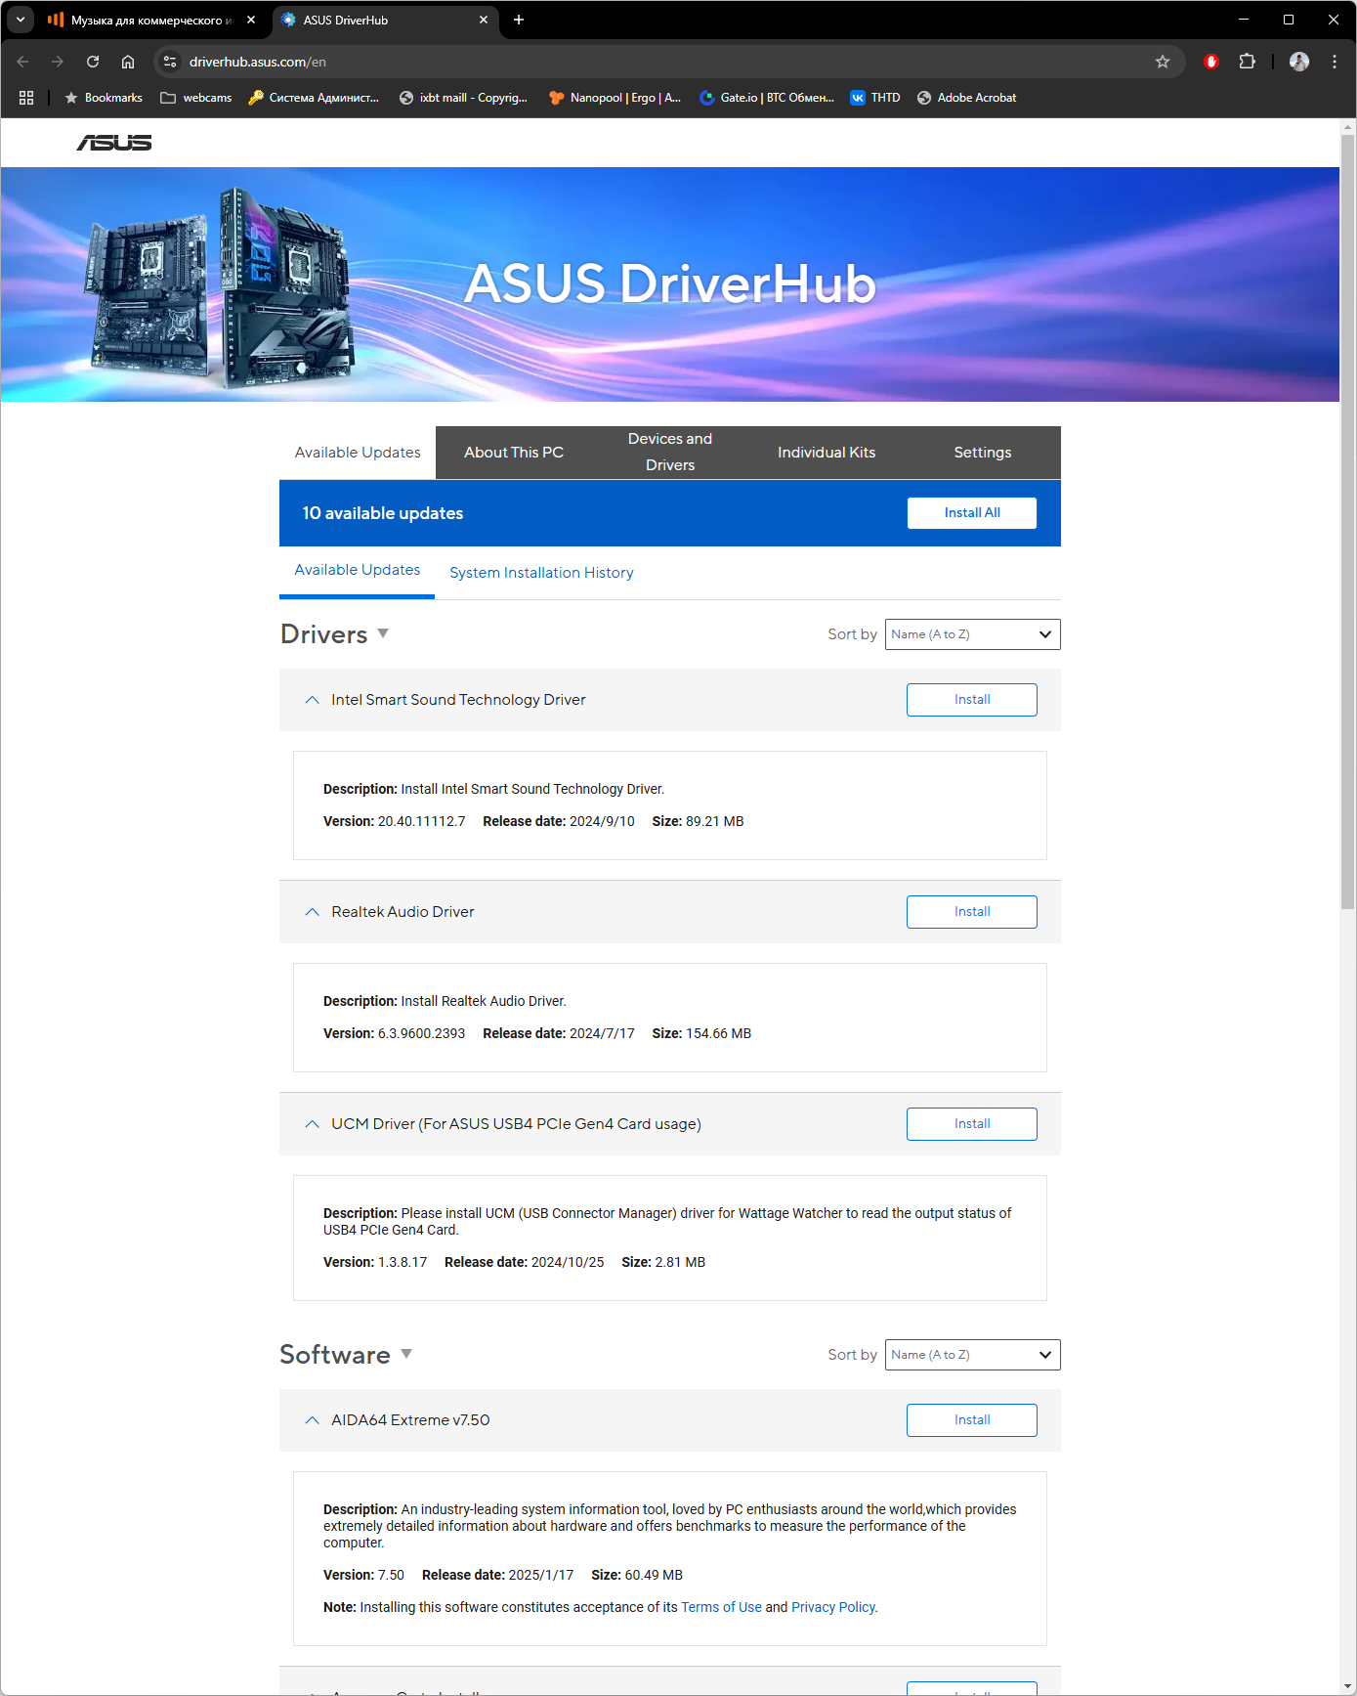Click the '10 available updates' heading
This screenshot has width=1357, height=1696.
coord(383,513)
